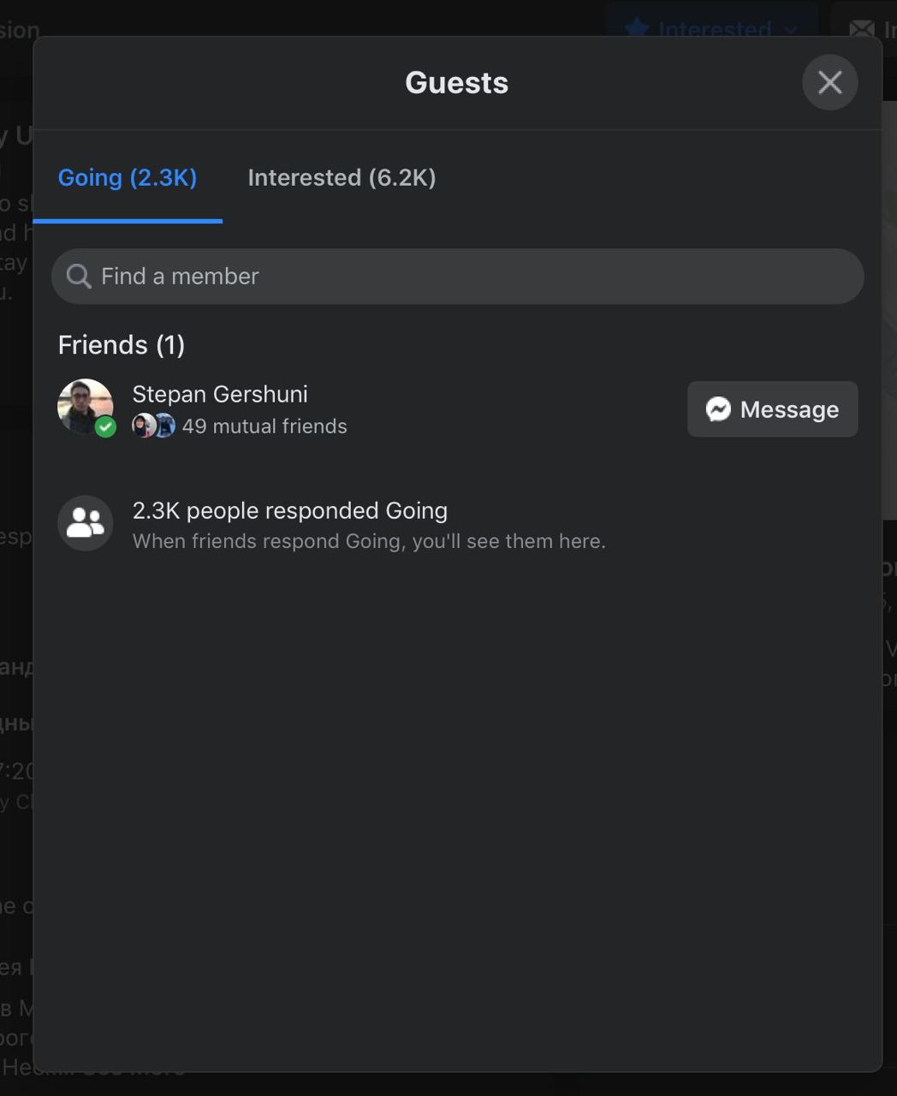Click the search magnifier icon
897x1096 pixels.
pos(79,276)
